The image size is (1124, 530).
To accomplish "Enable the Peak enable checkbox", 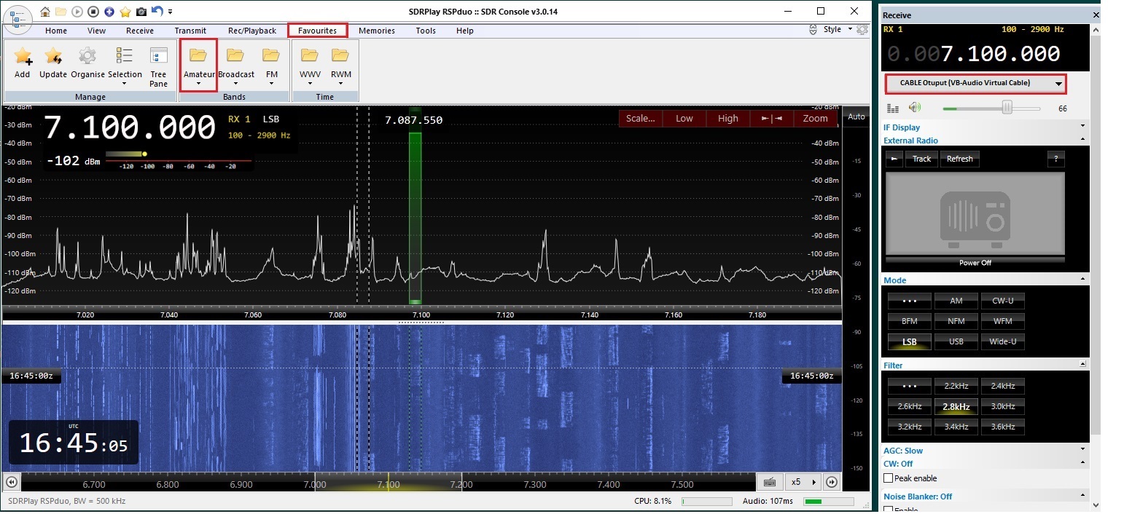I will coord(888,478).
